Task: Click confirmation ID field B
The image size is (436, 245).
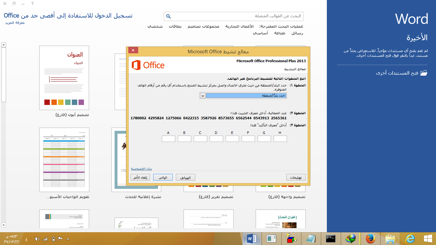Action: click(x=184, y=139)
